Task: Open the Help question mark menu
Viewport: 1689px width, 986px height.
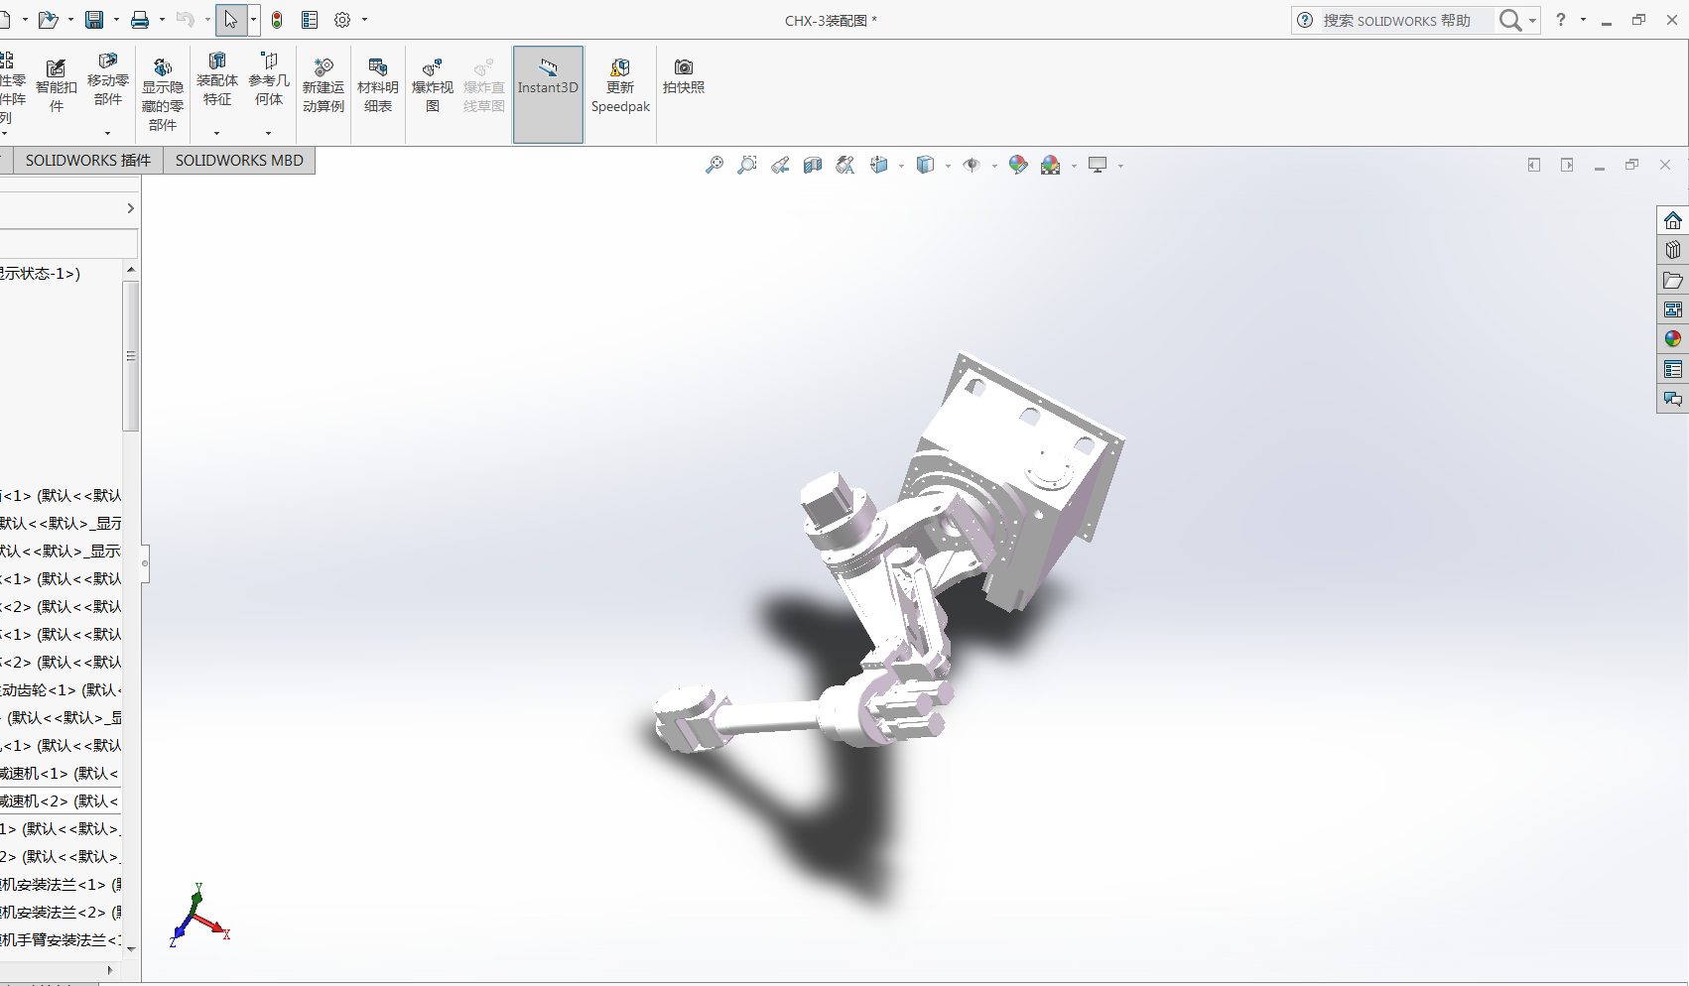Action: pos(1561,20)
